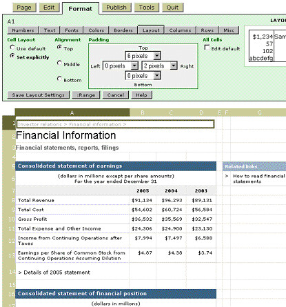Click the Quit tab

(172, 8)
